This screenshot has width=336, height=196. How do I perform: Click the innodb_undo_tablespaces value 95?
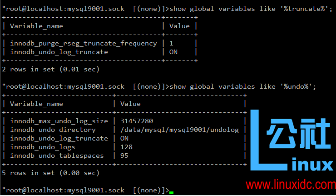coord(124,156)
